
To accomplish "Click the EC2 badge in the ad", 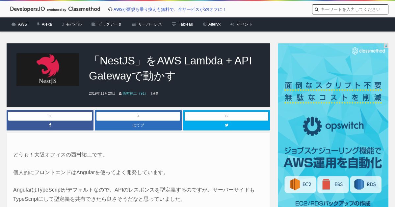I will coord(301,184).
